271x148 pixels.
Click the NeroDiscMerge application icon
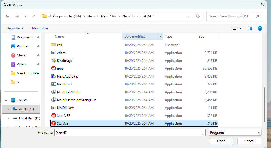54,92
